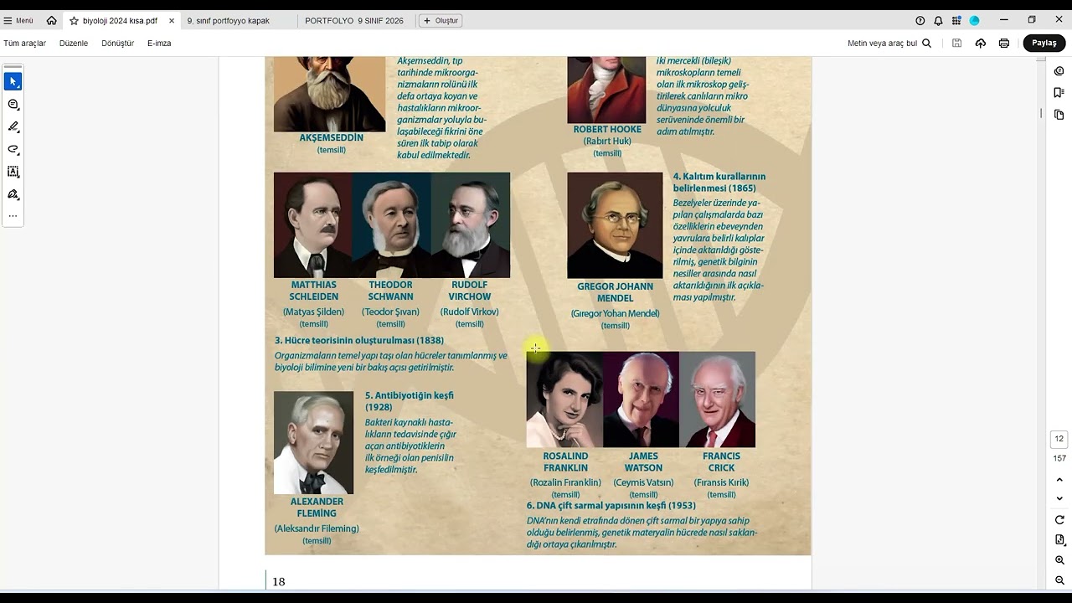Click the Francis Crick portrait
The image size is (1072, 603).
717,399
